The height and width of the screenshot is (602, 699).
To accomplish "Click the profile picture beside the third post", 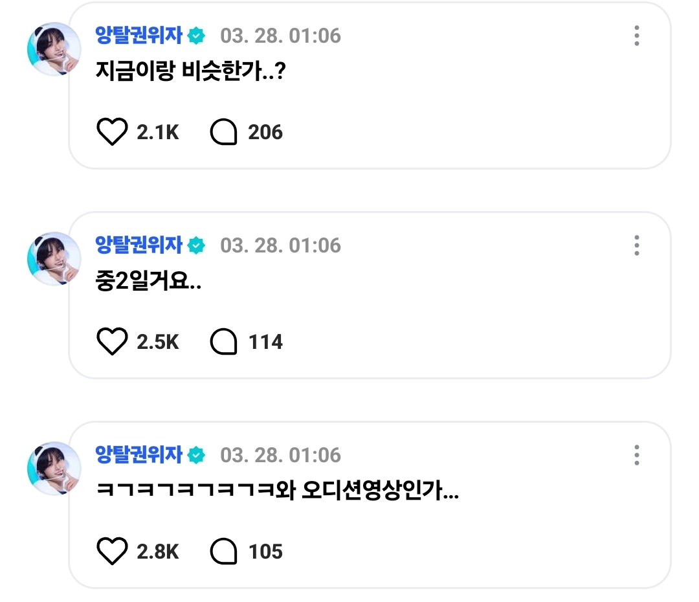I will click(x=54, y=468).
